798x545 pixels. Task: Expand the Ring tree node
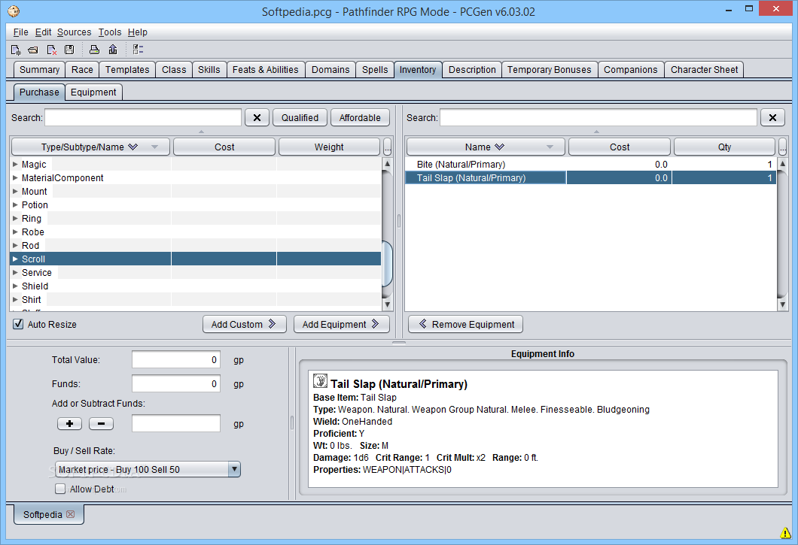(x=15, y=218)
